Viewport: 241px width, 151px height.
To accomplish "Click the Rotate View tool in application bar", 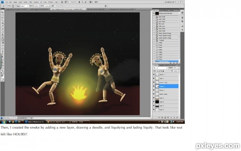I will 86,2.
